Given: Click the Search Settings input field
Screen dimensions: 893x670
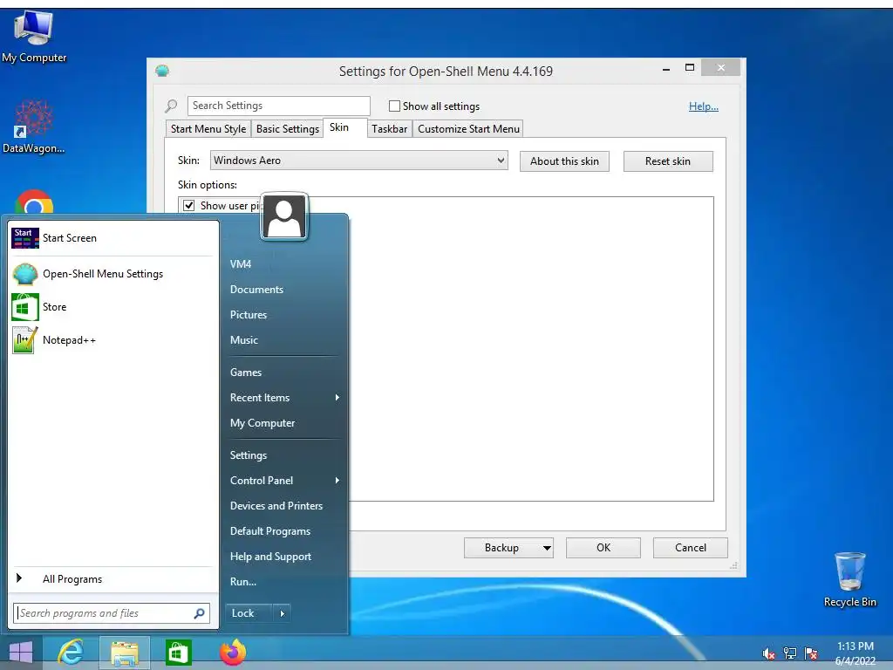Looking at the screenshot, I should pos(278,106).
